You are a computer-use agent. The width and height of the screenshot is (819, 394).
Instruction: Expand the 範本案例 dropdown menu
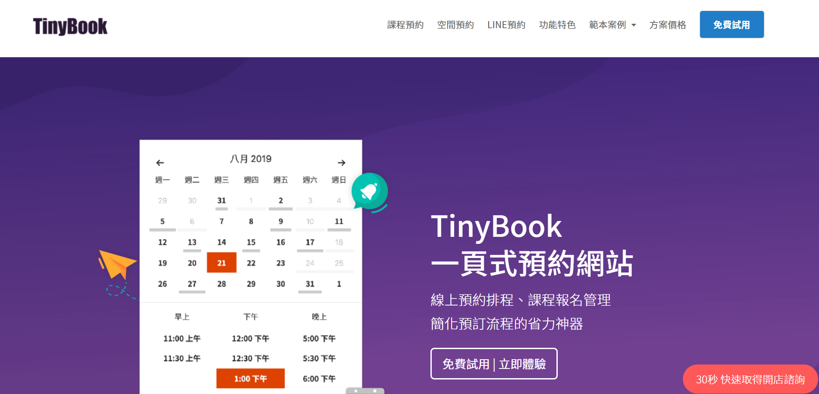[612, 25]
